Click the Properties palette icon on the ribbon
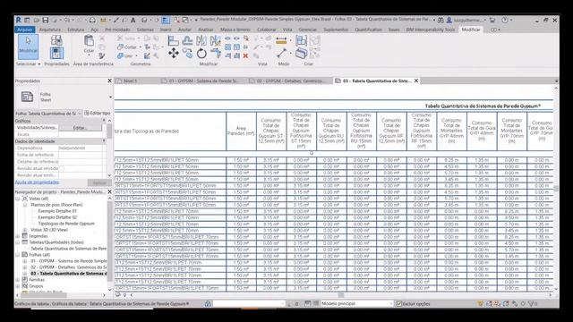The width and height of the screenshot is (573, 322). 56,54
